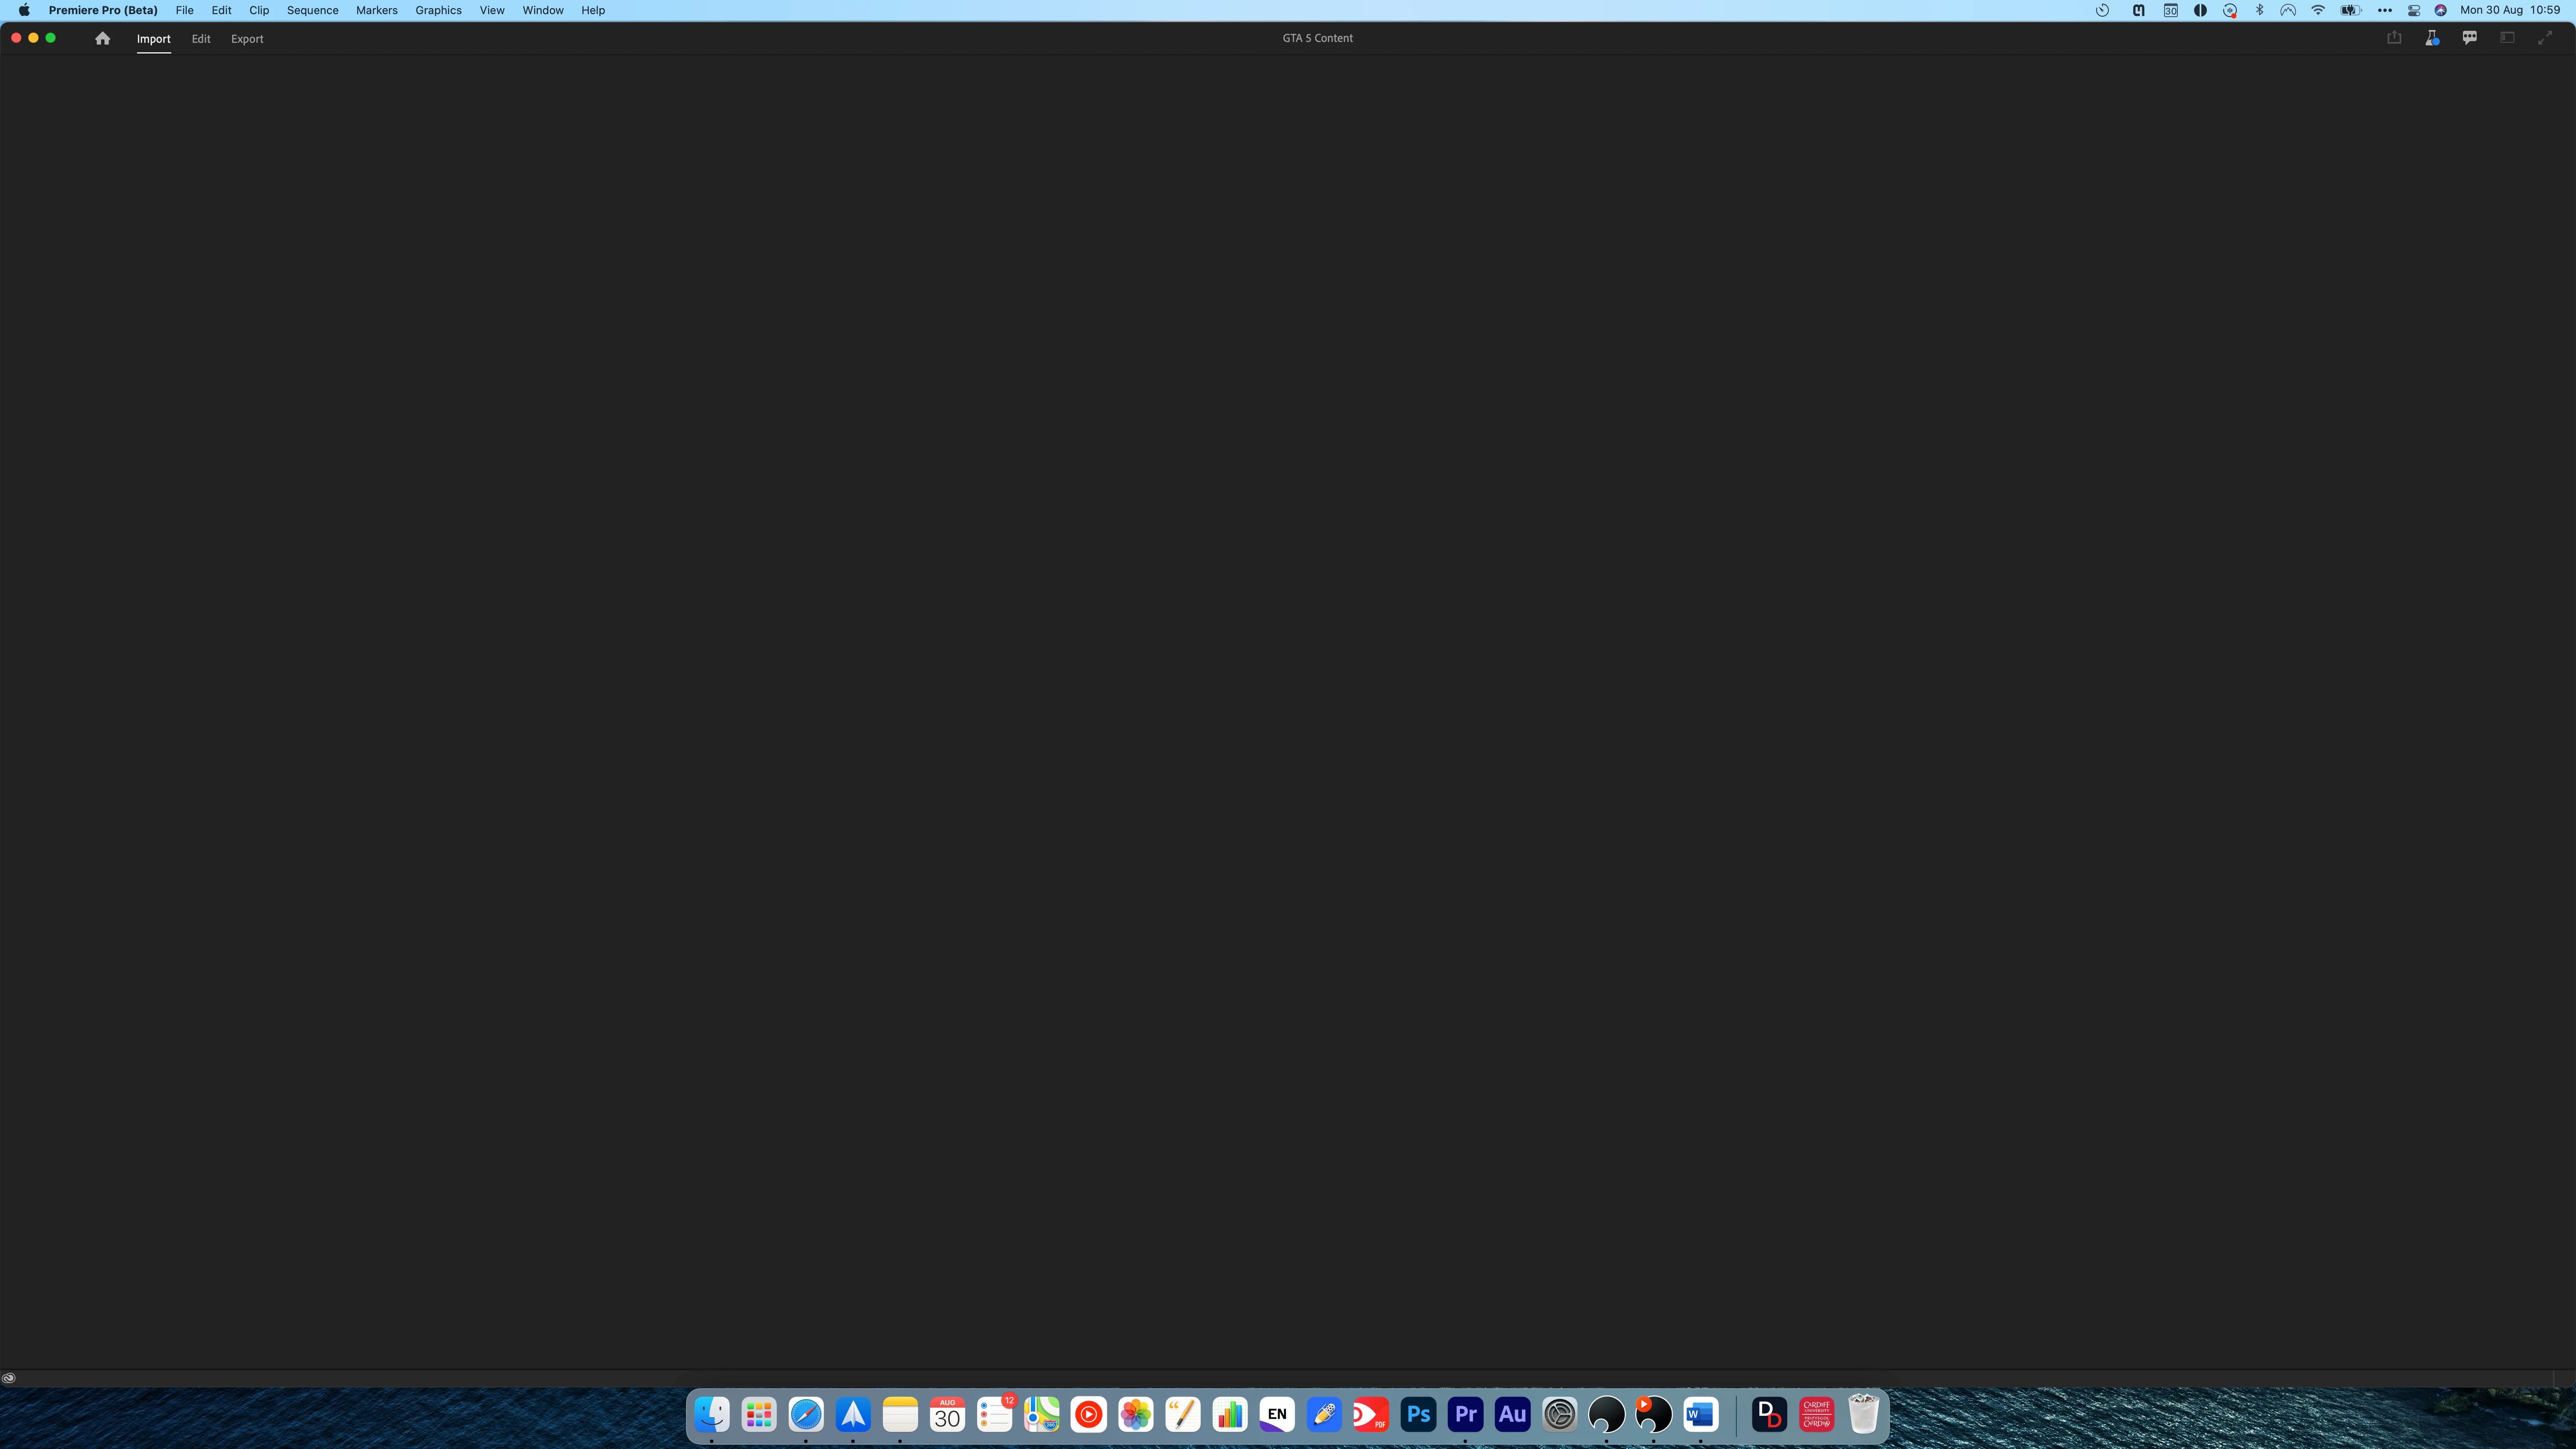Switch to the Export tab
Screen dimensions: 2576x1449
pos(247,39)
